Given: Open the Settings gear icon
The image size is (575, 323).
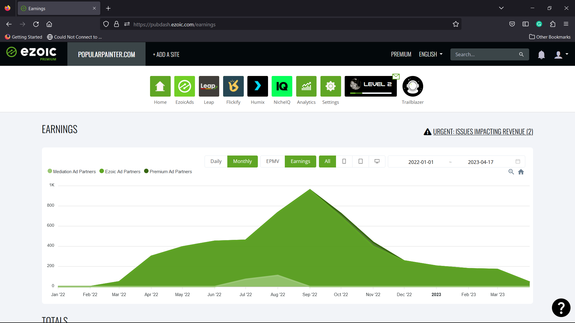Looking at the screenshot, I should click(331, 86).
